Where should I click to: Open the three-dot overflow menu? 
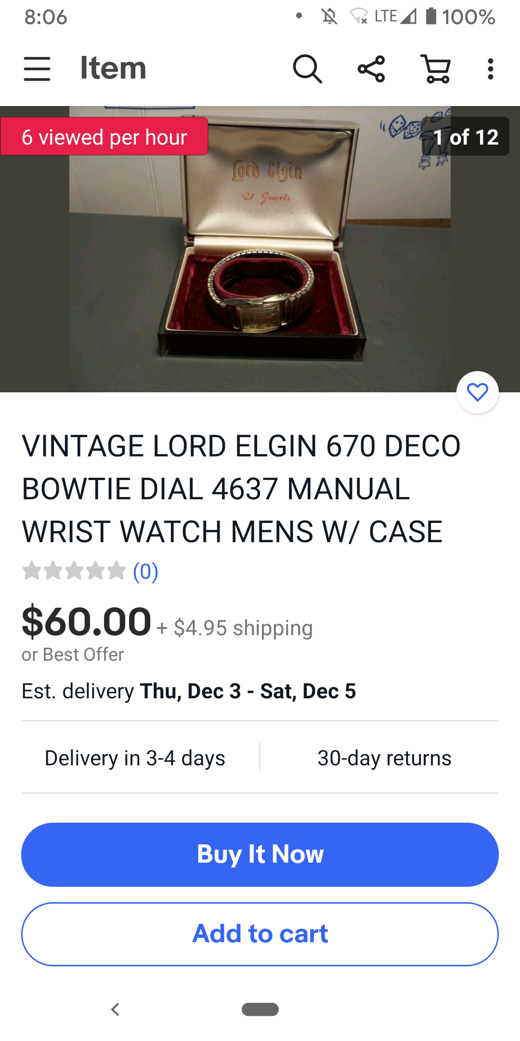(x=490, y=69)
